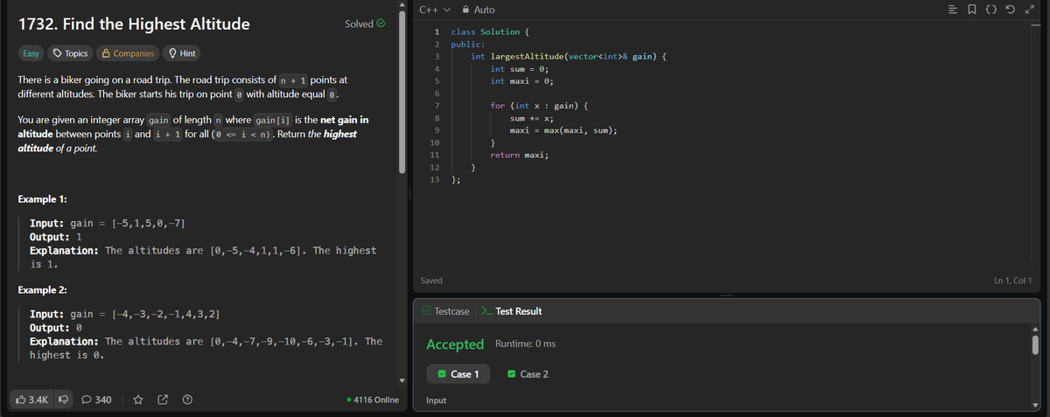Screen dimensions: 1050x417
Task: Select Case 1 result
Action: point(458,374)
